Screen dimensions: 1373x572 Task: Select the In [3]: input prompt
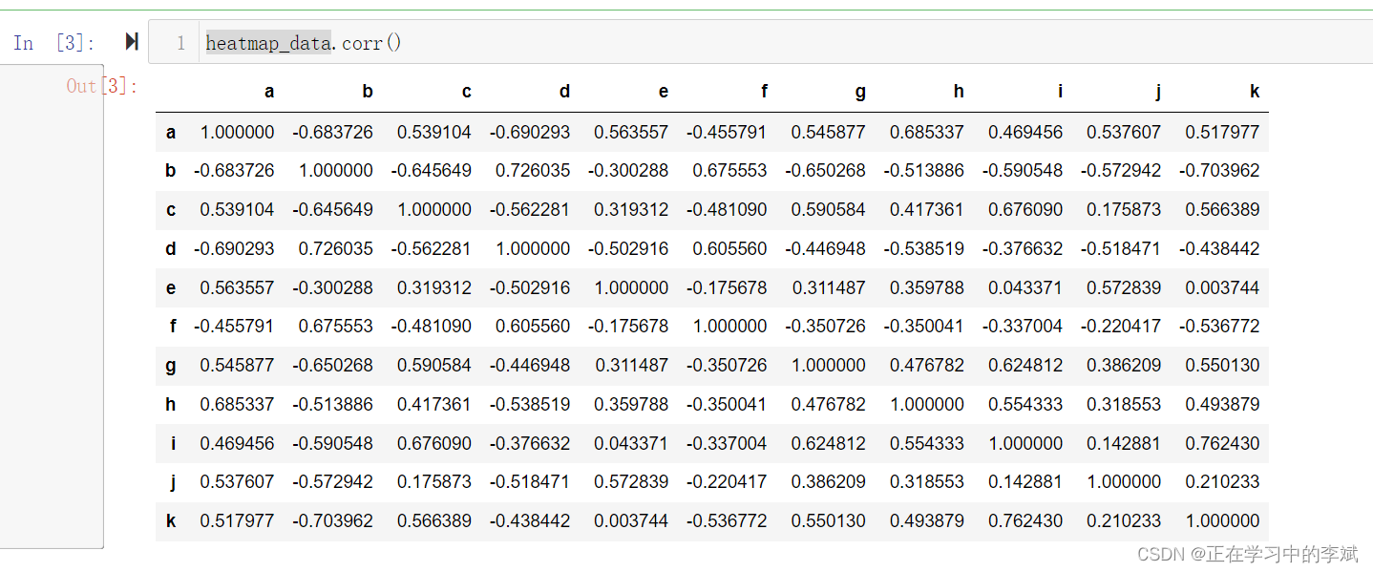point(53,43)
